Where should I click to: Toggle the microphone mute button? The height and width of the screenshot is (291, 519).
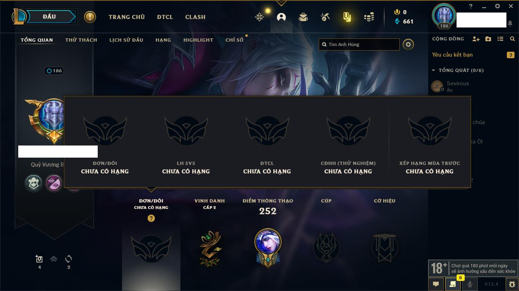pos(470,284)
